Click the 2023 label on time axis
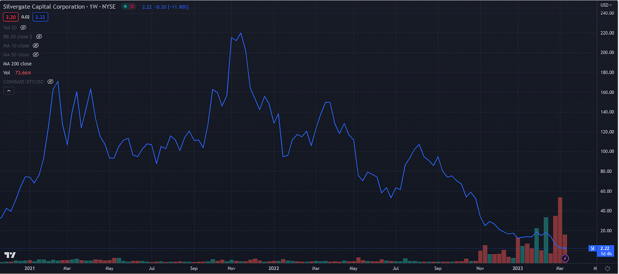 (517, 268)
